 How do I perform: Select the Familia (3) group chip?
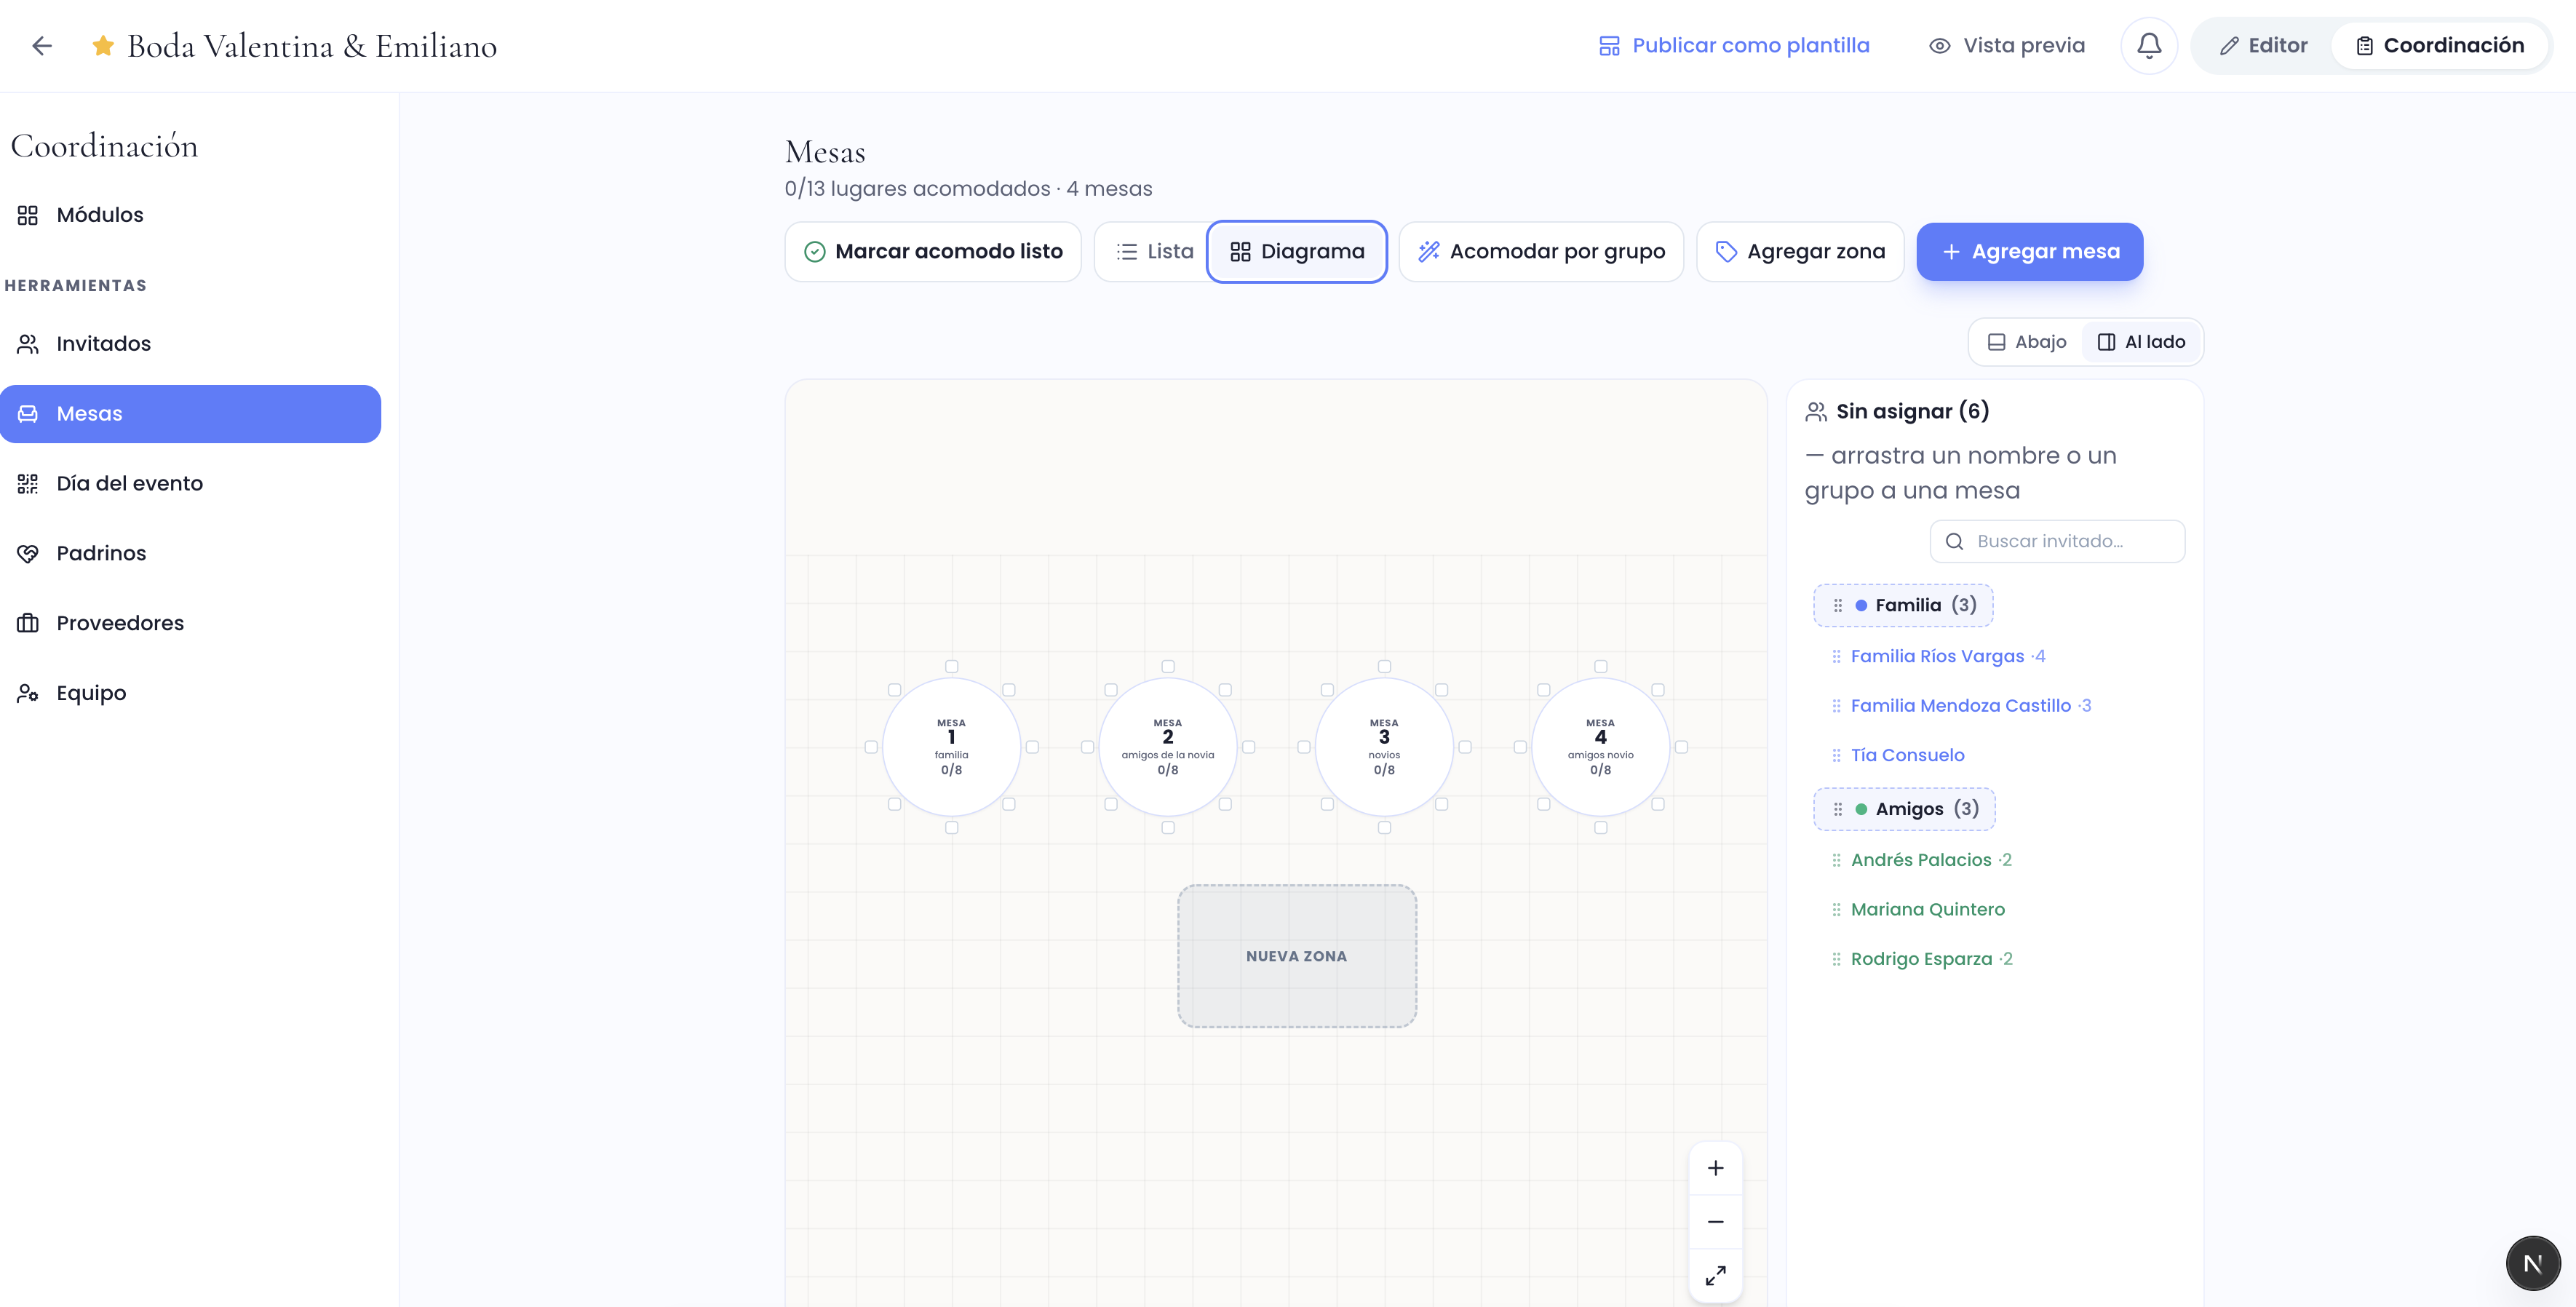[1903, 606]
